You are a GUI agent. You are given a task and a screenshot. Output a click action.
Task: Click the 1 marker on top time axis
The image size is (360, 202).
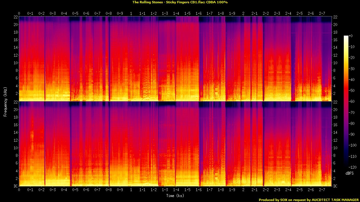pyautogui.click(x=131, y=14)
